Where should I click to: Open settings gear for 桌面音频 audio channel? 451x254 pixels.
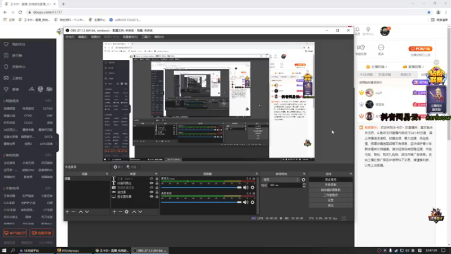point(253,202)
